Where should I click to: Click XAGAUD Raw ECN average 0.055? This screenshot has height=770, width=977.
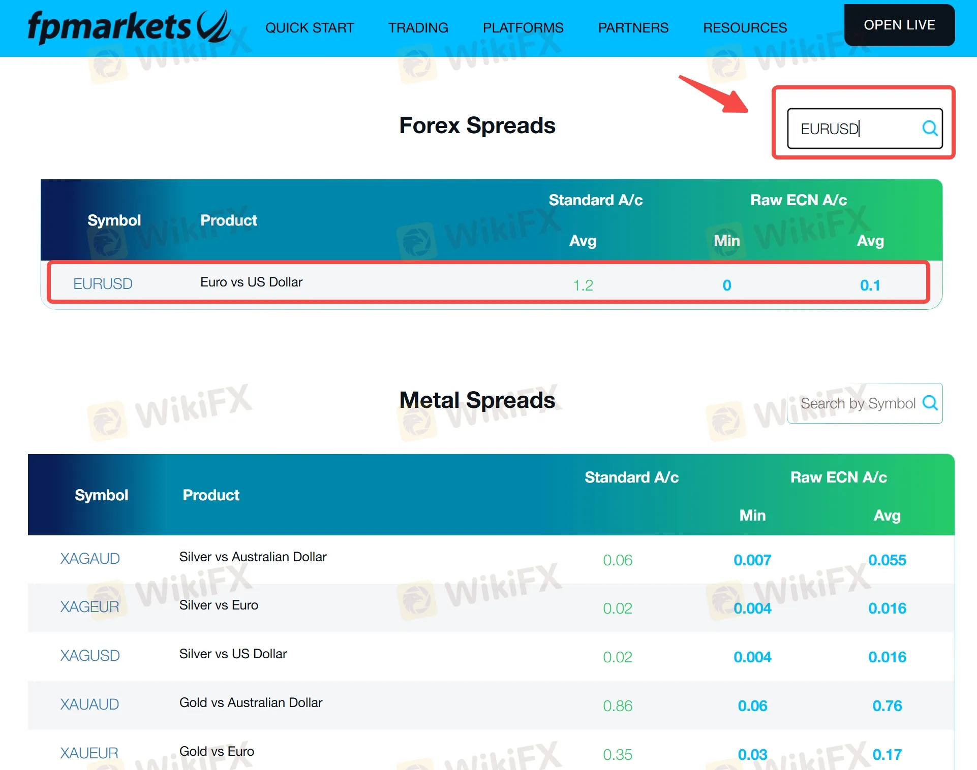pos(887,560)
